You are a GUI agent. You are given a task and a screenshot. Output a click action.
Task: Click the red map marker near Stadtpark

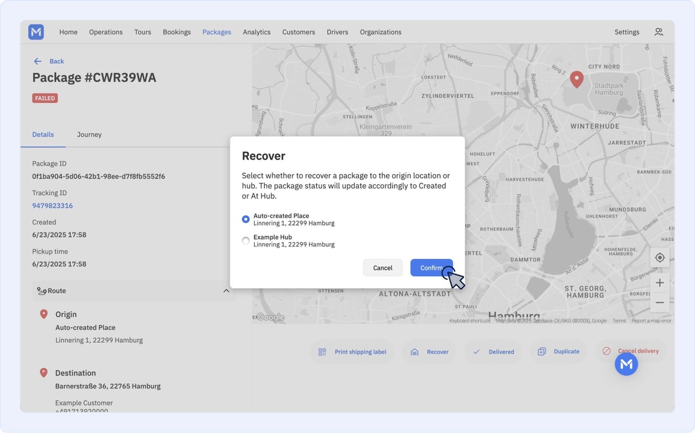coord(576,79)
